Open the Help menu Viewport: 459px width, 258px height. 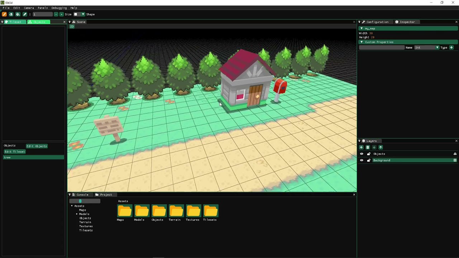pos(74,8)
